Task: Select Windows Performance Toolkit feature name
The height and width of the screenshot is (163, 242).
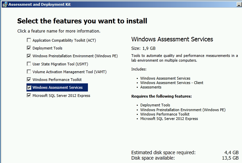Action: (57, 80)
